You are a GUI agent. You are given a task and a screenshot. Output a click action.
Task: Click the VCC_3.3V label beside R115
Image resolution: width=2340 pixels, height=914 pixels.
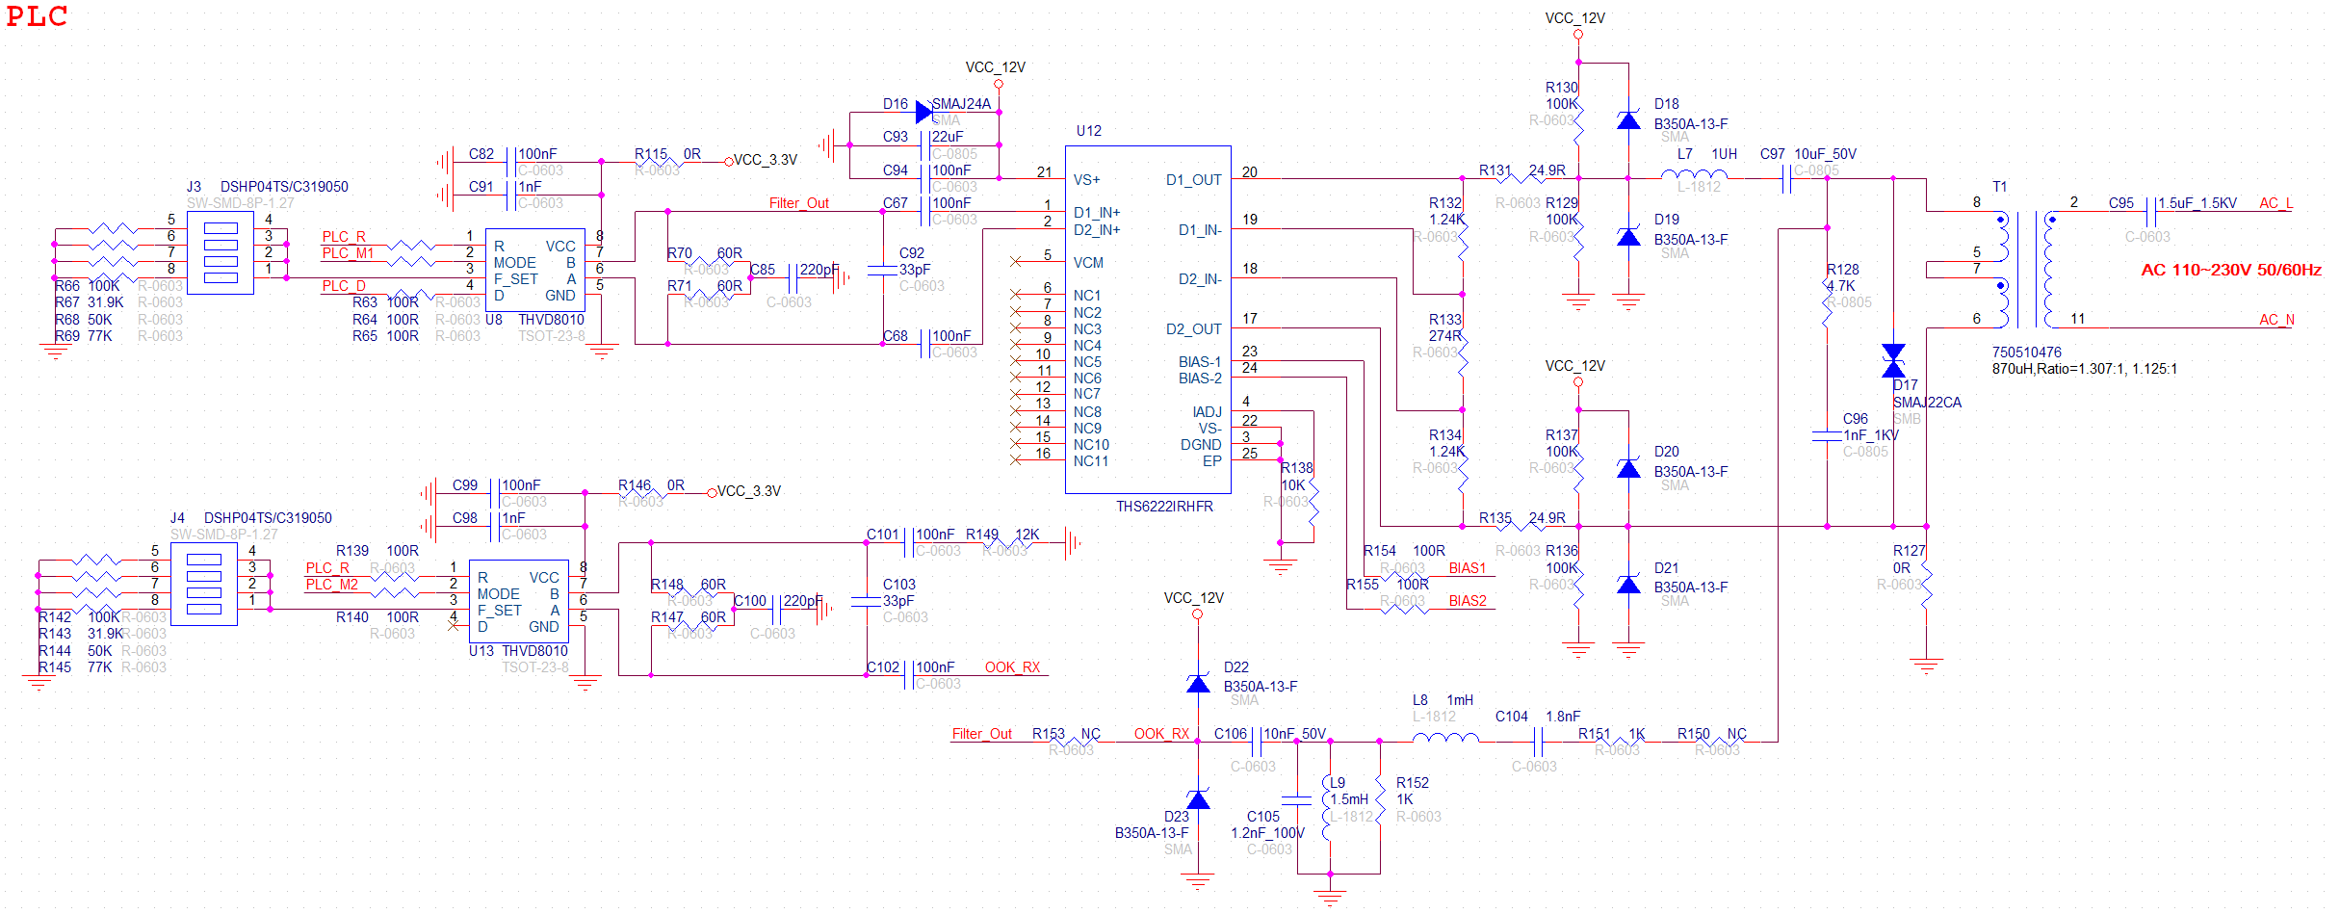click(766, 160)
